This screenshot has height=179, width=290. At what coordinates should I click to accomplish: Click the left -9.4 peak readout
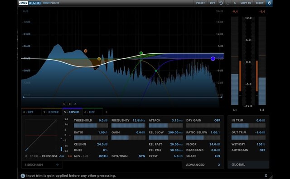[x=235, y=11]
